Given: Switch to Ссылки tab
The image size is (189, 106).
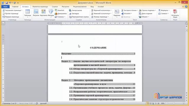Looking at the screenshot, I should point(55,6).
